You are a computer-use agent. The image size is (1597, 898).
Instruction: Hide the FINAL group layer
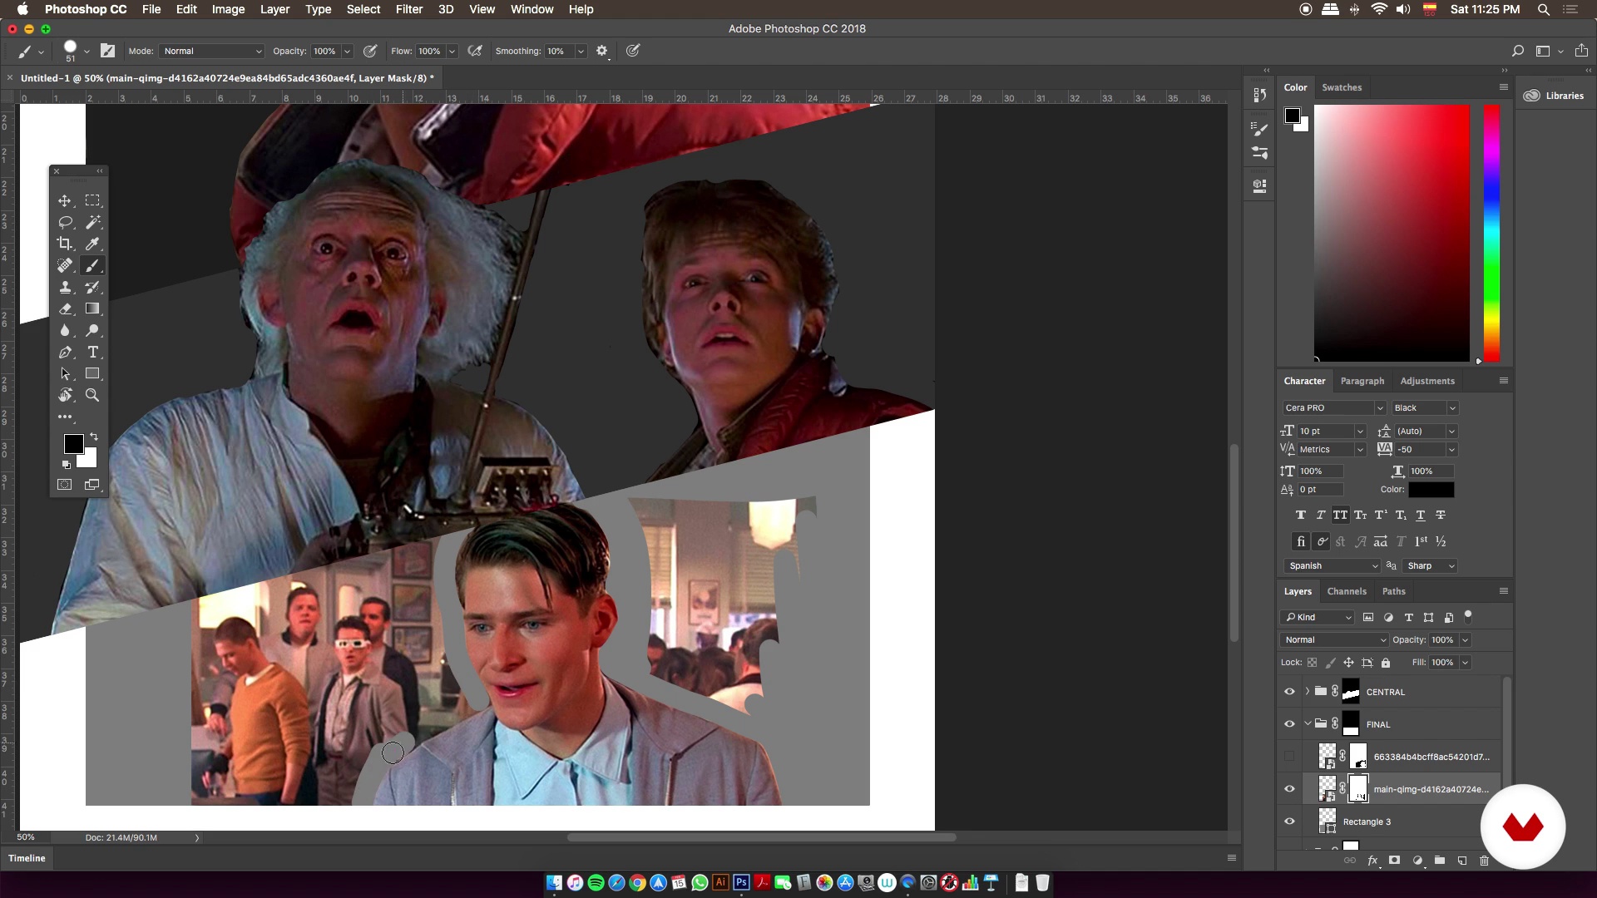pyautogui.click(x=1289, y=724)
